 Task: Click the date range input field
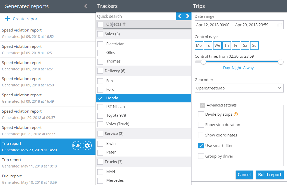(239, 25)
